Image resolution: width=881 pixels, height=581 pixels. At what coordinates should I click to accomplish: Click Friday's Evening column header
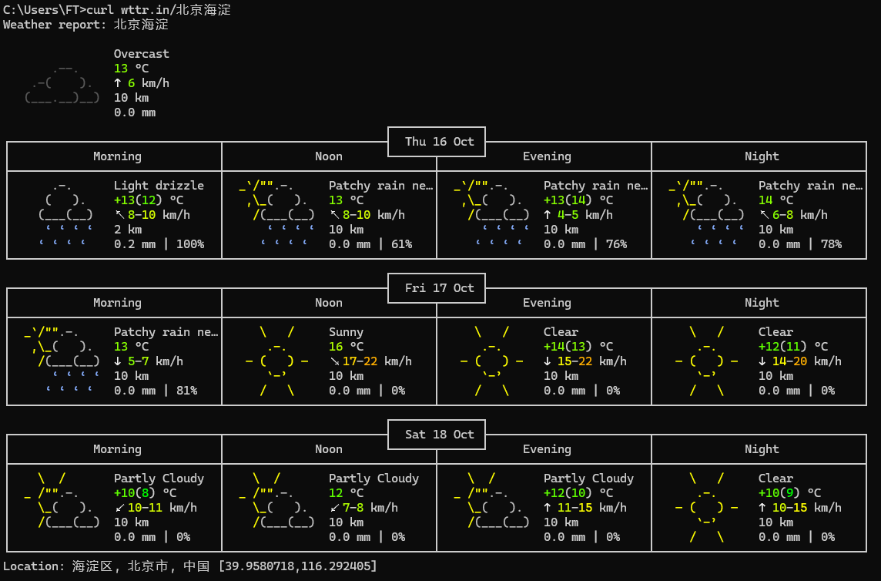click(547, 303)
